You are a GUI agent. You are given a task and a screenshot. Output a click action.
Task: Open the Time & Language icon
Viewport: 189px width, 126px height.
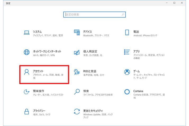[x=77, y=72]
